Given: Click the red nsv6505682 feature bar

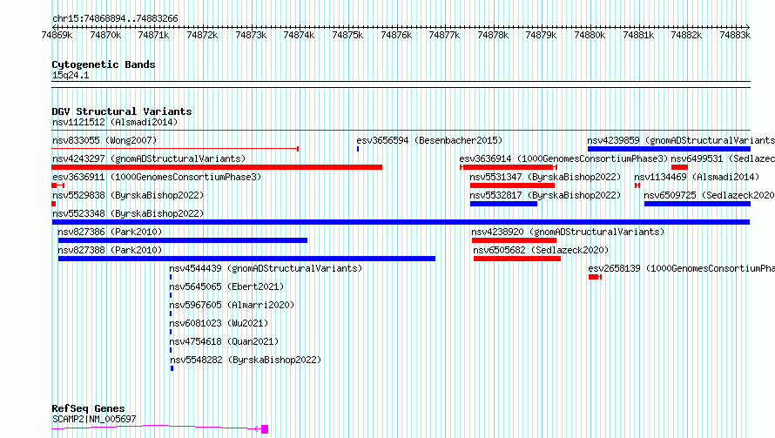Looking at the screenshot, I should coord(517,259).
